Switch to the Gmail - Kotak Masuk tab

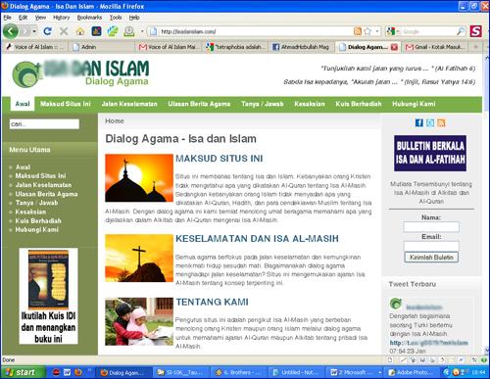434,47
